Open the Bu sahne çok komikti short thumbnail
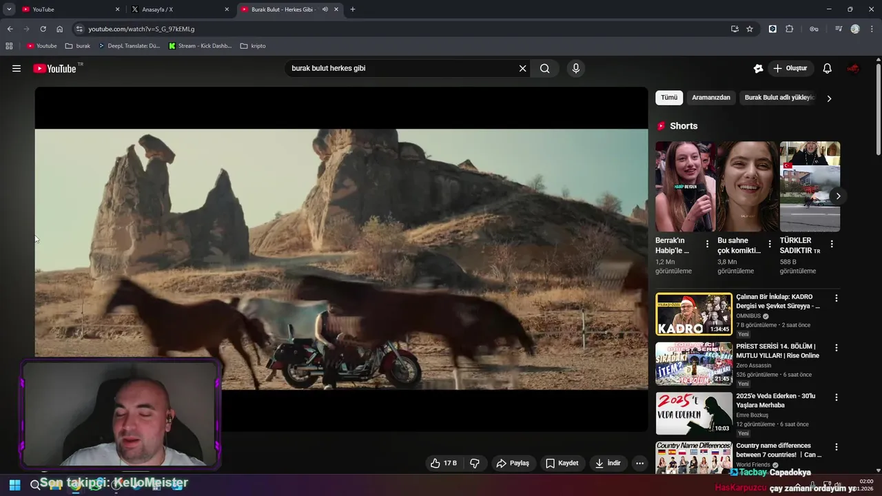 (x=748, y=187)
